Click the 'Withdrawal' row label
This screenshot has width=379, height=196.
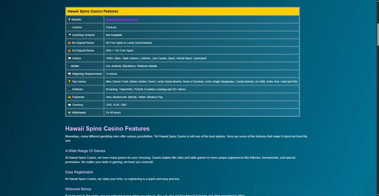click(x=79, y=112)
